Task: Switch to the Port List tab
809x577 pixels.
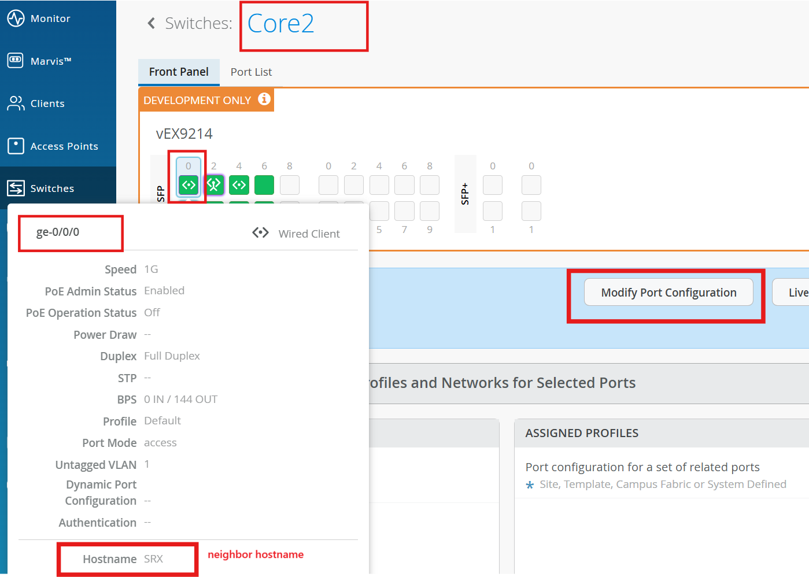Action: [x=251, y=72]
